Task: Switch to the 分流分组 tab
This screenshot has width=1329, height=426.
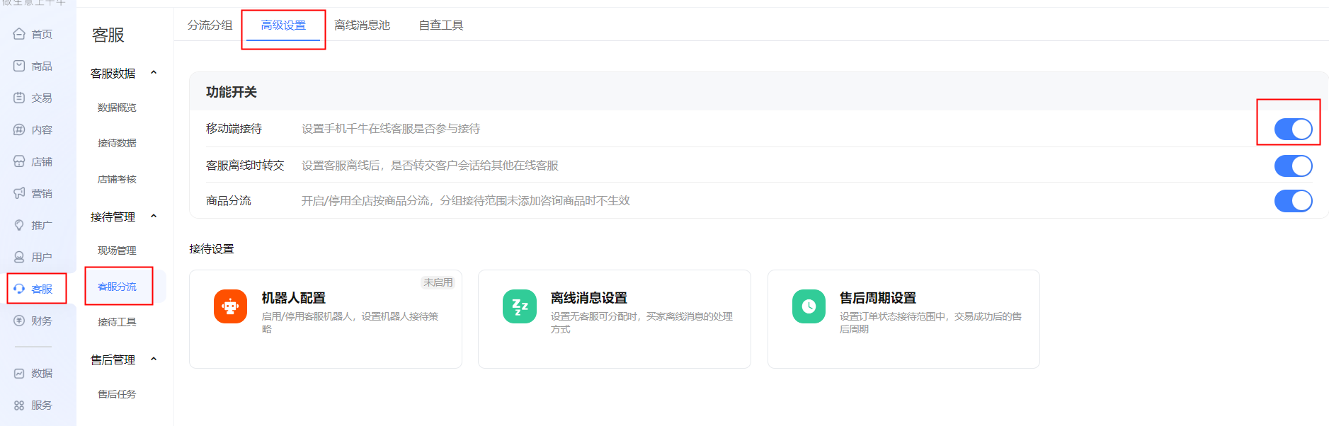Action: [210, 25]
